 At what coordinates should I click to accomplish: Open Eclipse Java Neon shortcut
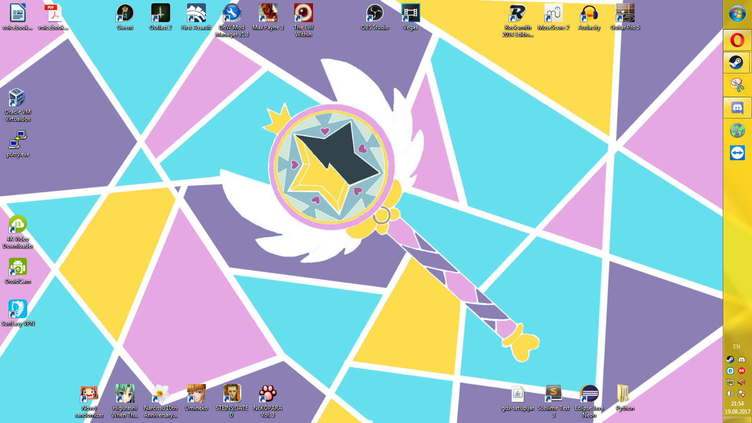(589, 401)
